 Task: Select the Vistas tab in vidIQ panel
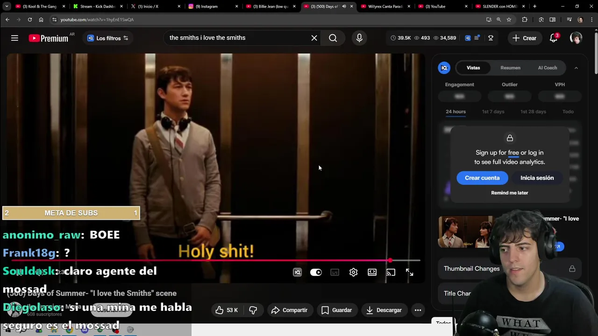[x=473, y=68]
